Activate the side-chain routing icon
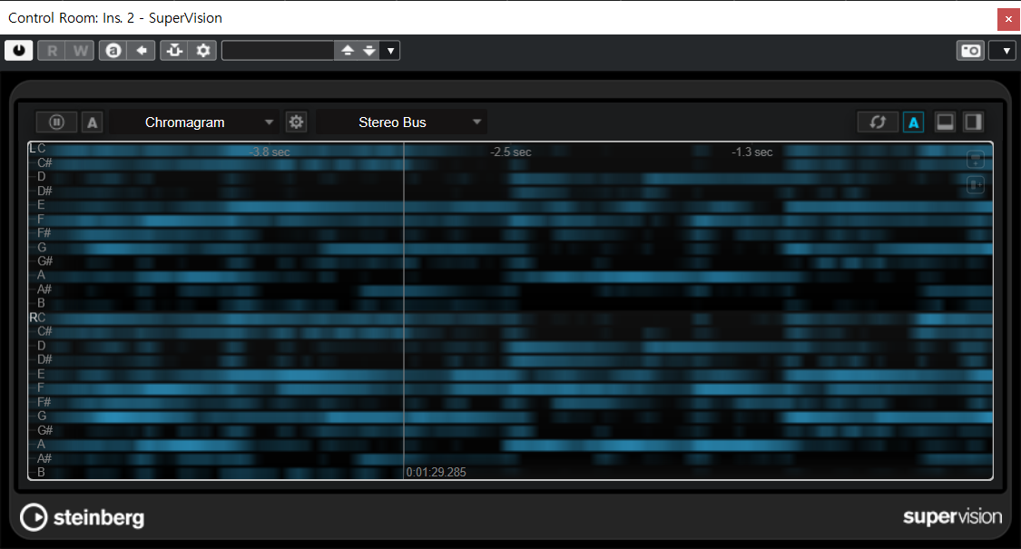Image resolution: width=1021 pixels, height=549 pixels. 174,51
